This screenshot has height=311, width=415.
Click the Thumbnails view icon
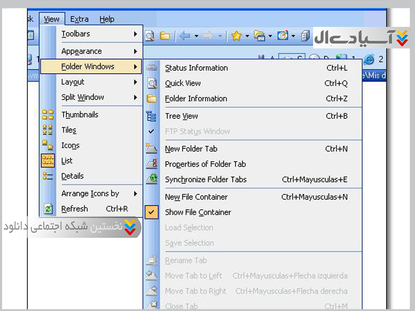[x=48, y=115]
